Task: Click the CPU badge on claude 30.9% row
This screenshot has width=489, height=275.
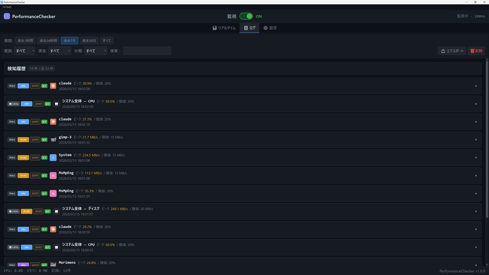Action: point(23,86)
